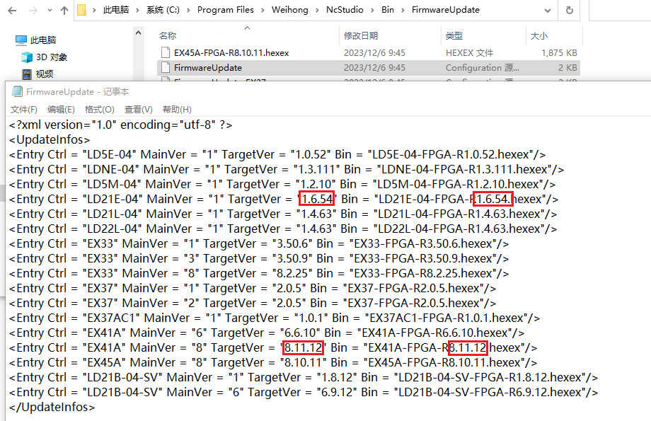Viewport: 651px width, 421px height.
Task: Click the Notepad title FirmwareUpdate - 记事本
Action: click(x=77, y=91)
